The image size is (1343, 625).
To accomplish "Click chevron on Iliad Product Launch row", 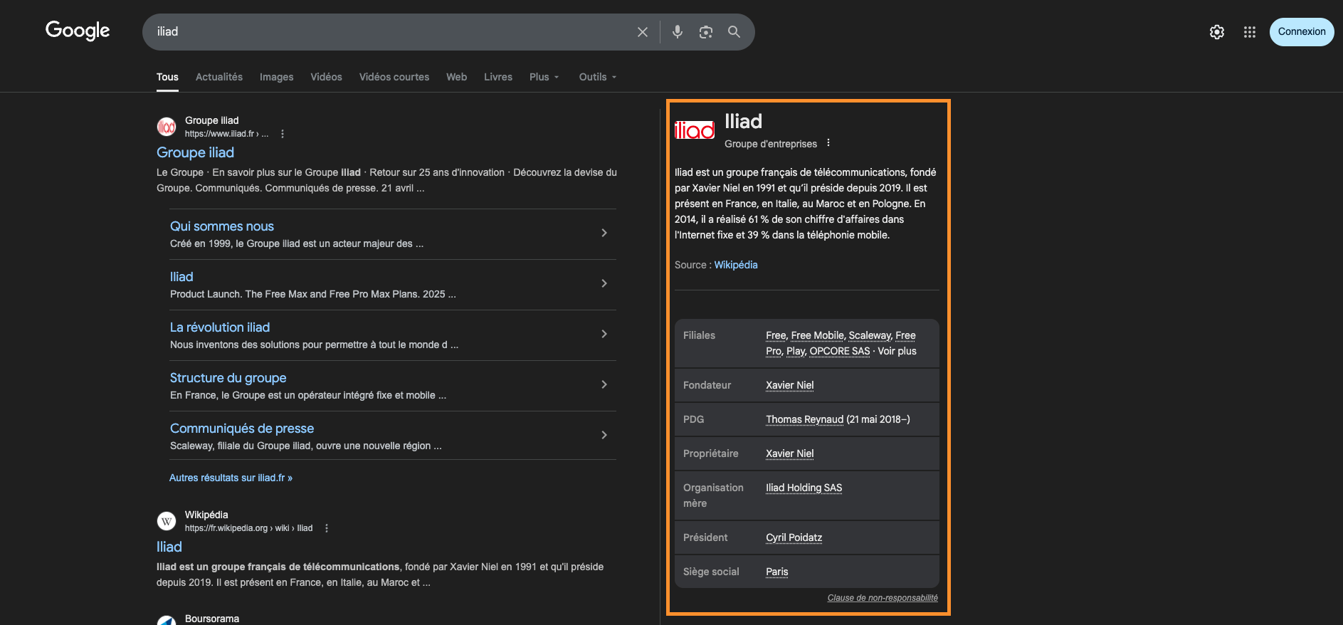I will coord(604,283).
